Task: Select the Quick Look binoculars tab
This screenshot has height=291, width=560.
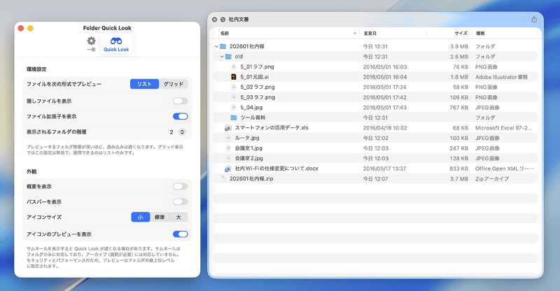Action: (116, 44)
